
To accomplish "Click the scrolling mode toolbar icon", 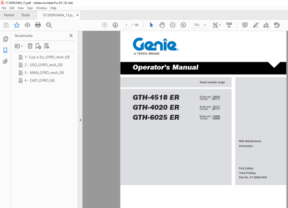I will pos(229,25).
